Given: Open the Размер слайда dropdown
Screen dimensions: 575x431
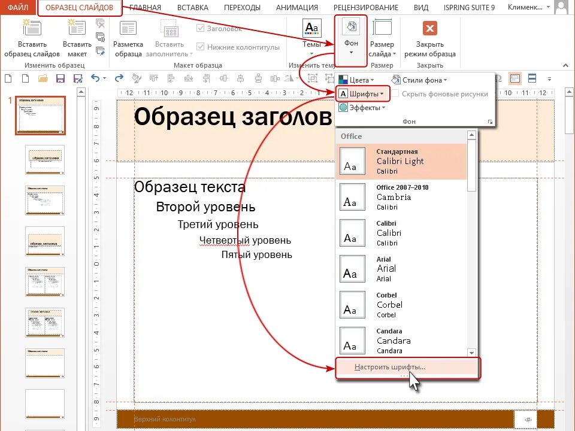Looking at the screenshot, I should [x=382, y=38].
